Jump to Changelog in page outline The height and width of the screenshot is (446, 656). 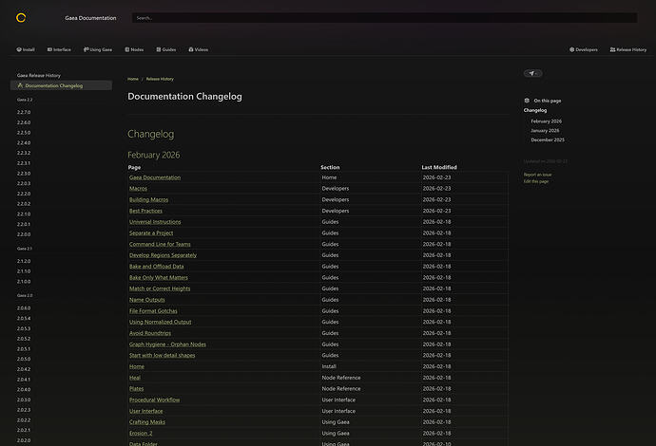[535, 110]
